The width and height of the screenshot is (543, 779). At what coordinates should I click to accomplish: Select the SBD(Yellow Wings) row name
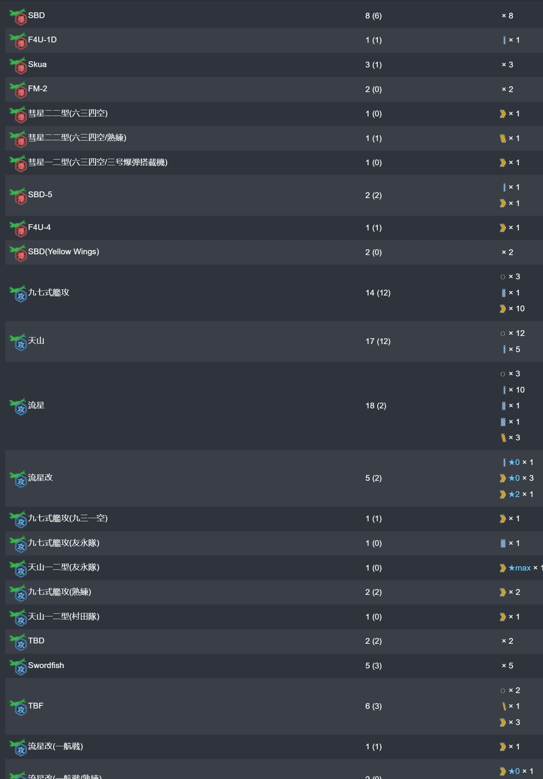[x=63, y=252]
